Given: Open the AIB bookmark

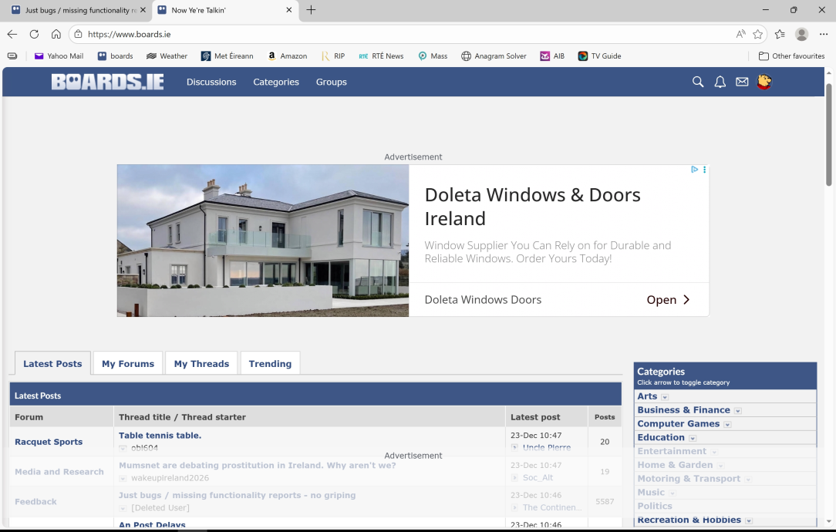Looking at the screenshot, I should point(552,56).
